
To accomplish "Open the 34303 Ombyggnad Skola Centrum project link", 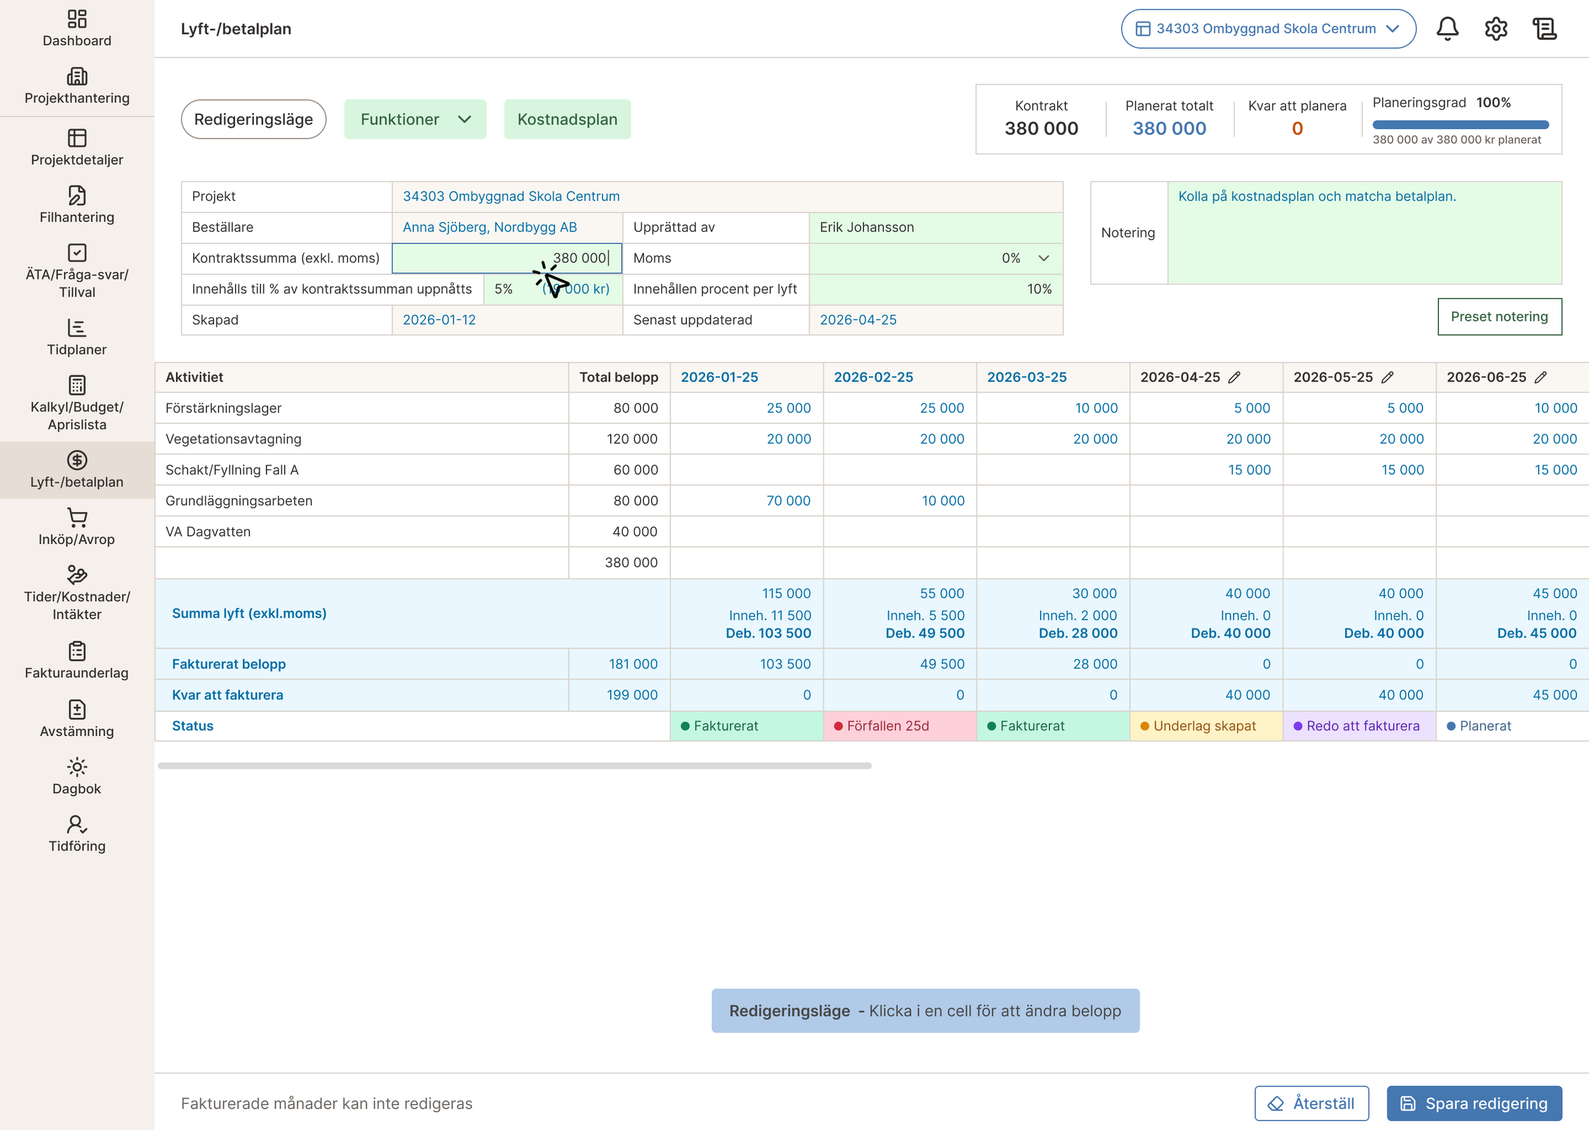I will [512, 196].
